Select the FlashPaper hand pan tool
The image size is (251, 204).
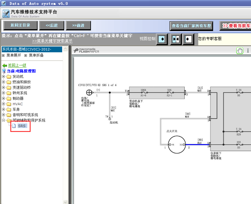coord(240,51)
